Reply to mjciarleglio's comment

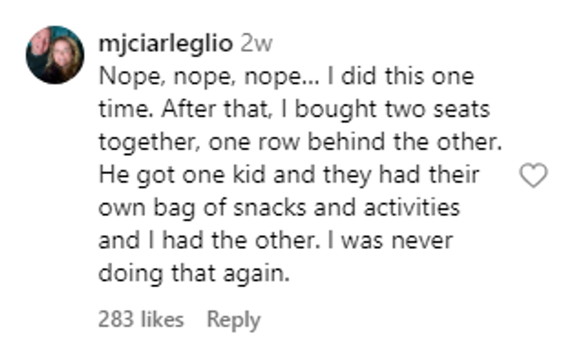(x=234, y=319)
